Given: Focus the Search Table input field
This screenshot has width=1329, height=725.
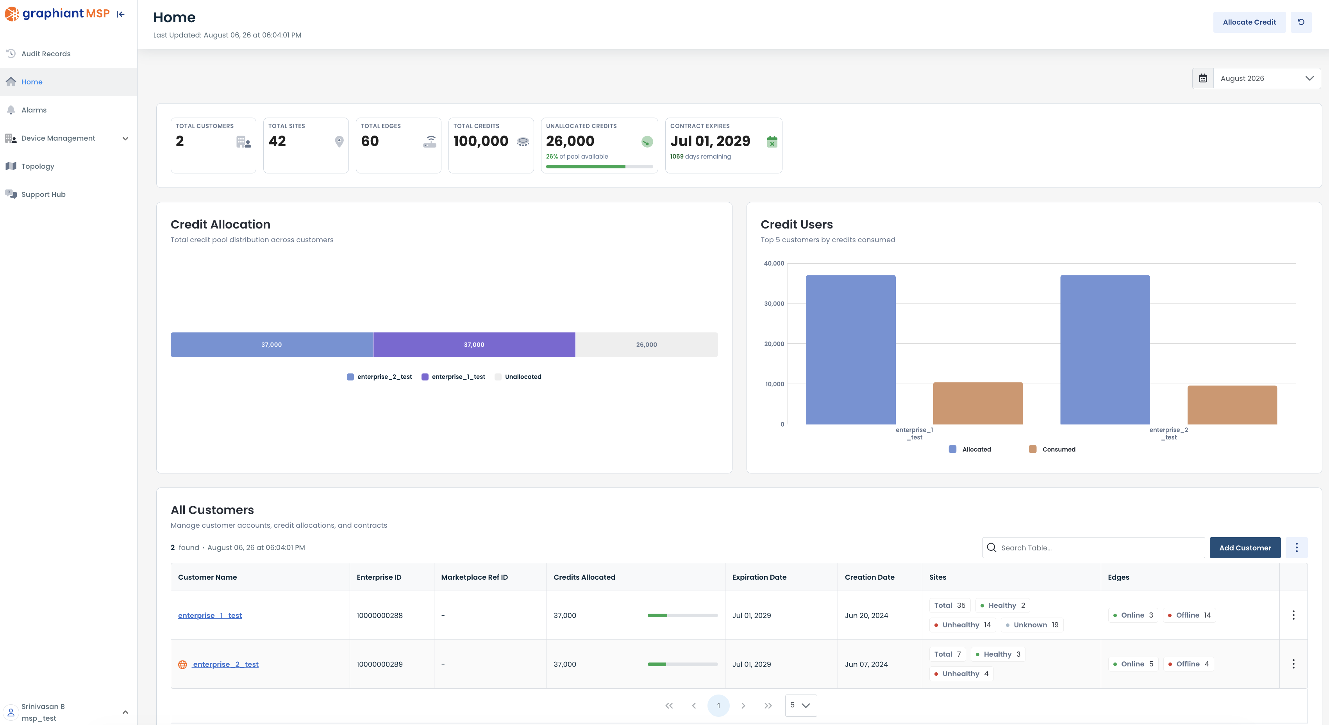Looking at the screenshot, I should pyautogui.click(x=1093, y=548).
